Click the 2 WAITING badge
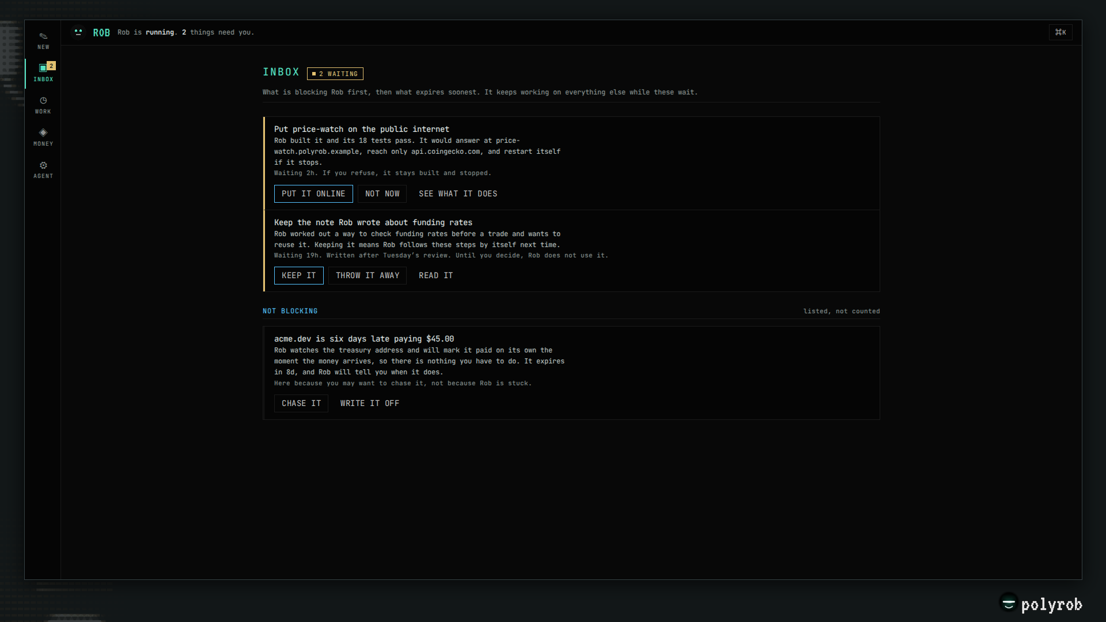1106x622 pixels. pyautogui.click(x=335, y=74)
